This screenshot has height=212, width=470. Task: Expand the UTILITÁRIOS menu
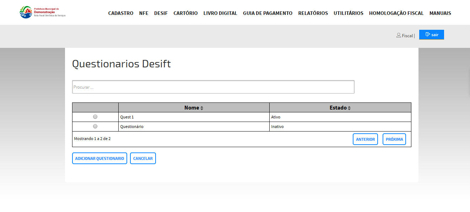[x=348, y=13]
